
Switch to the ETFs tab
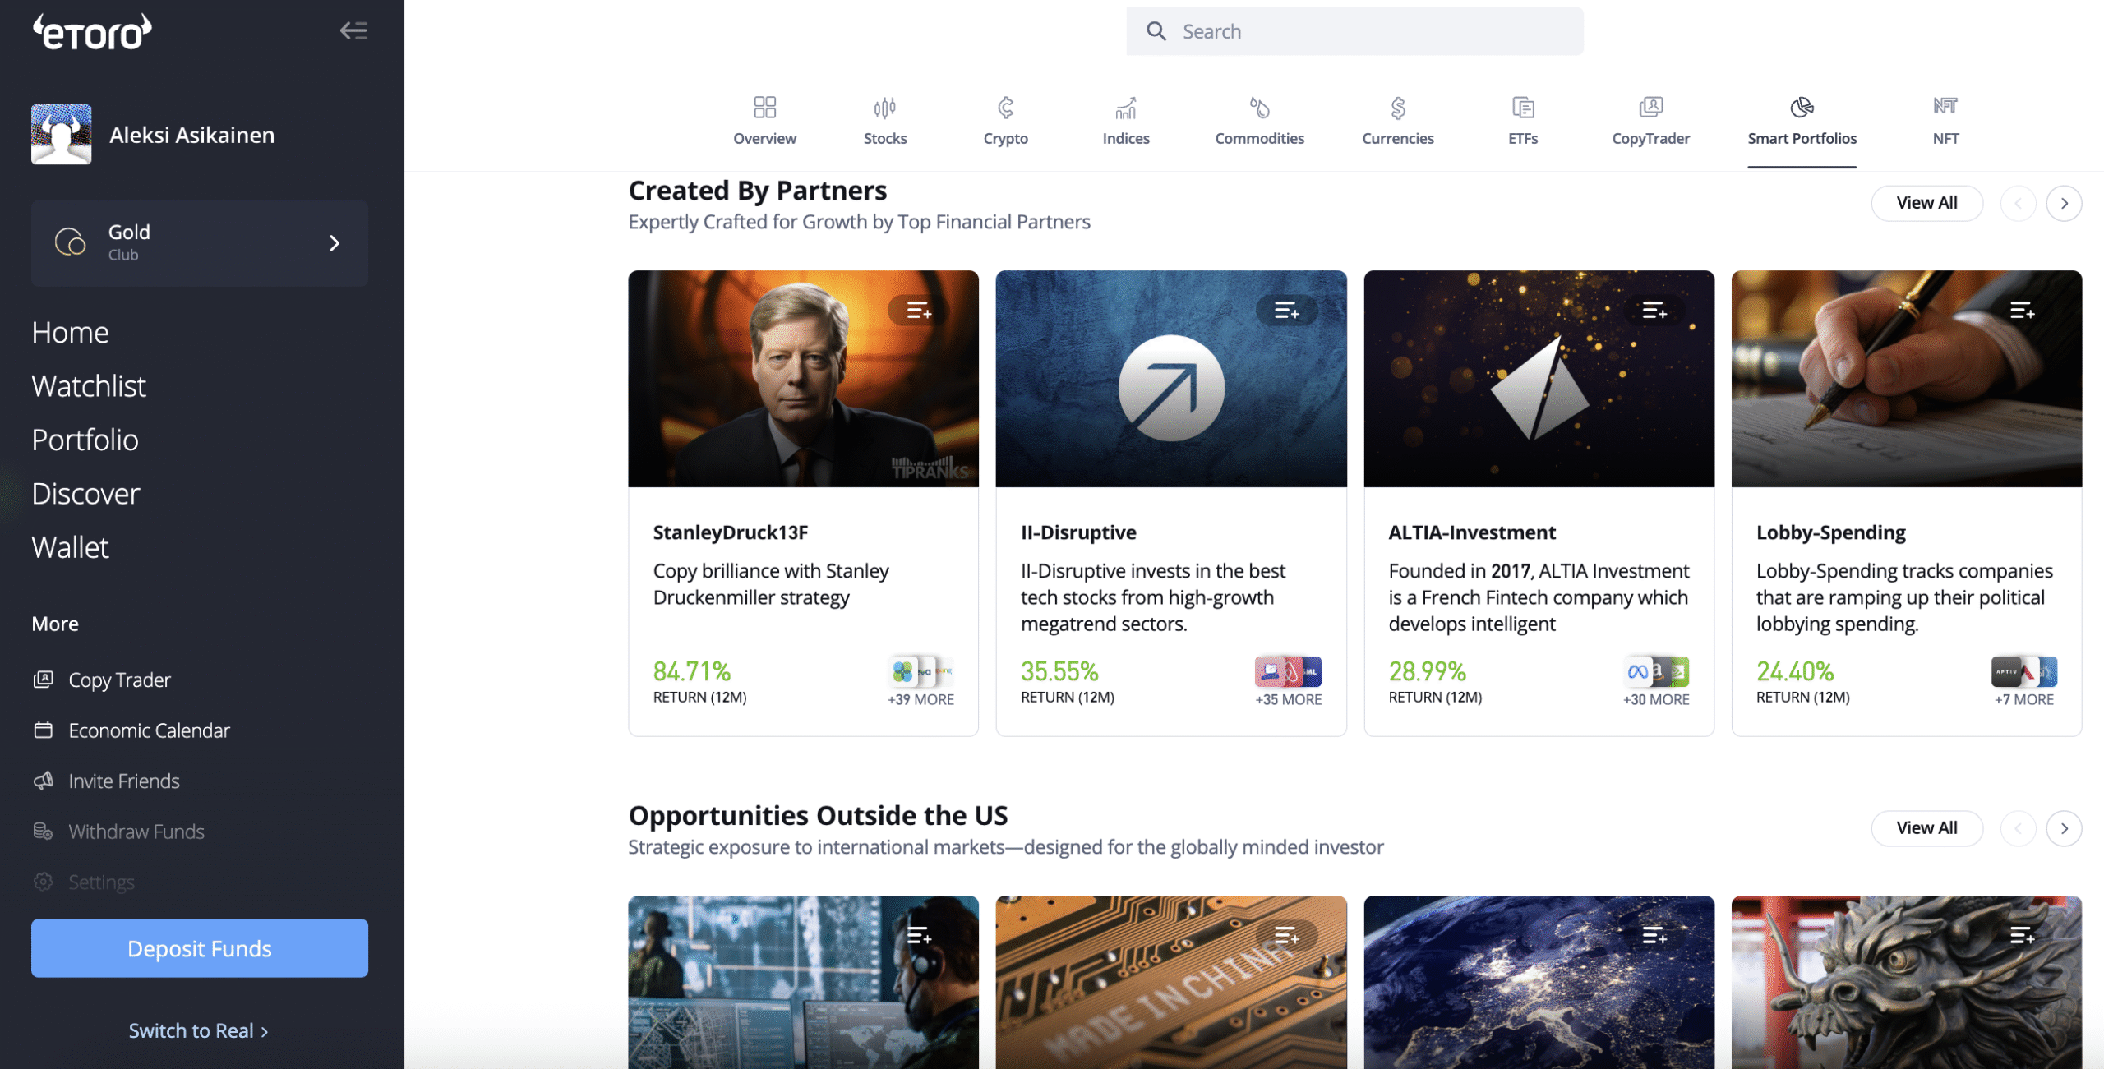point(1522,120)
